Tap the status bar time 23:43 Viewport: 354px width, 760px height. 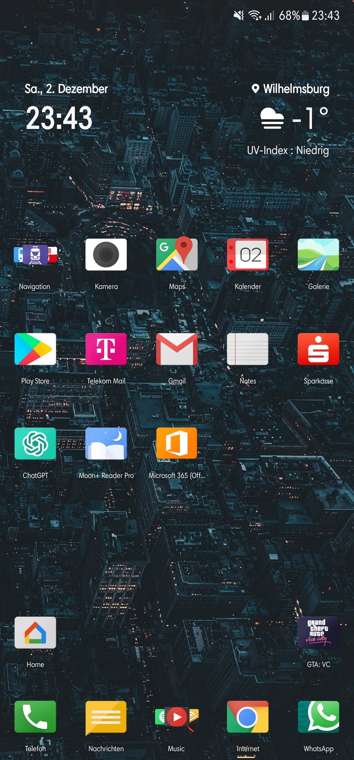[326, 16]
